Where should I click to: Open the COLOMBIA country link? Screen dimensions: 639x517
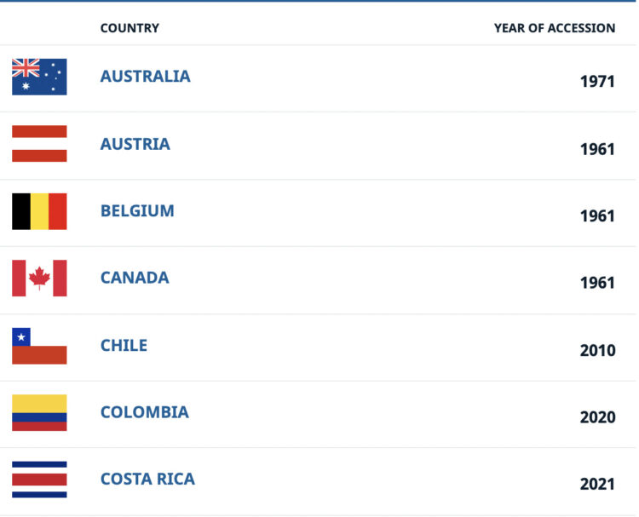coord(144,412)
